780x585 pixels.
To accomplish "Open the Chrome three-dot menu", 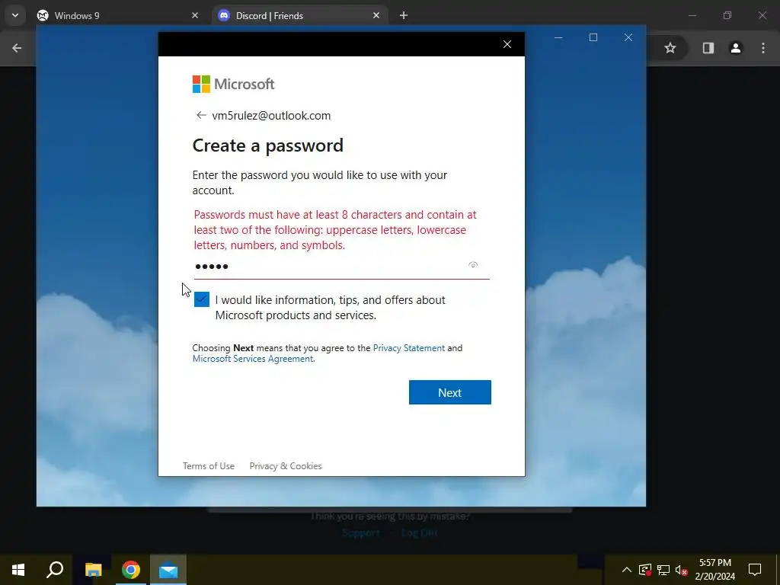I will pos(763,48).
